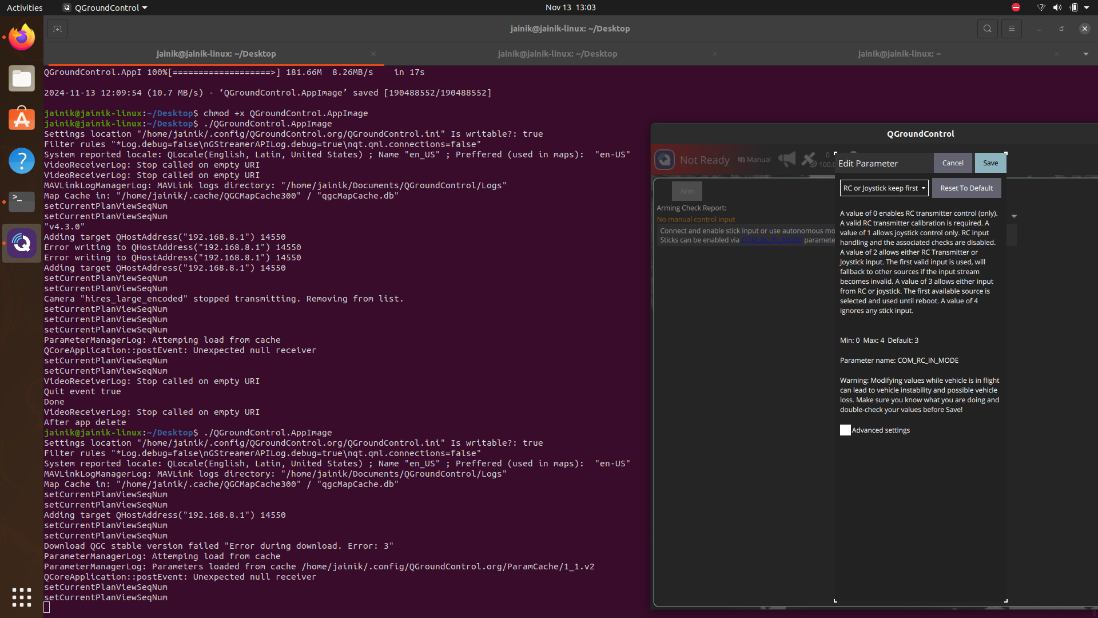Image resolution: width=1098 pixels, height=618 pixels.
Task: Enable the Advanced settings checkbox
Action: 845,430
